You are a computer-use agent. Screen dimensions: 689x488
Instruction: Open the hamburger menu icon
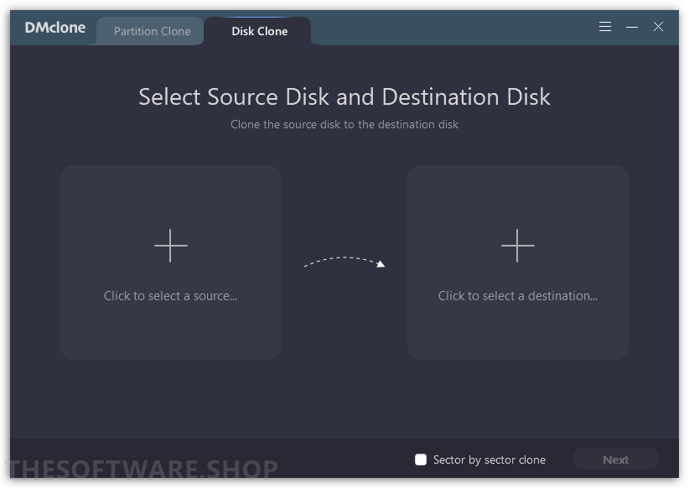point(605,26)
